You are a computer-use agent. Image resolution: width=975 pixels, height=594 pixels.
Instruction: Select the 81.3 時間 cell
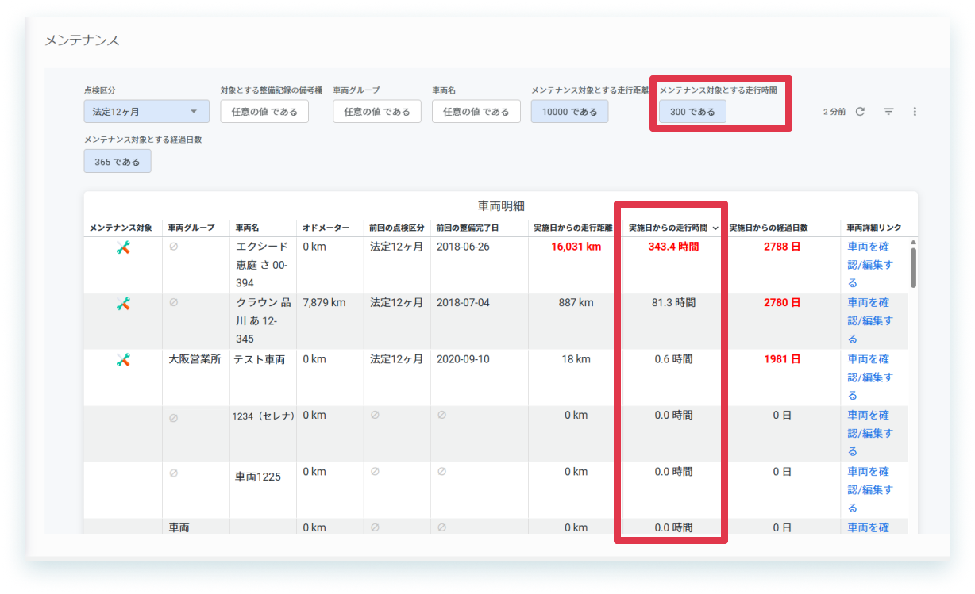coord(673,302)
